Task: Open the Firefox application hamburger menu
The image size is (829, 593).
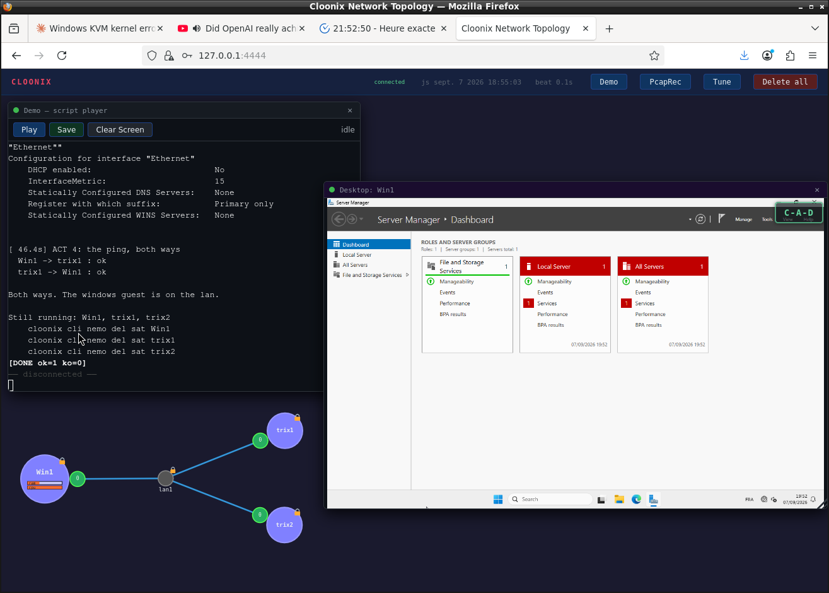Action: coord(813,56)
